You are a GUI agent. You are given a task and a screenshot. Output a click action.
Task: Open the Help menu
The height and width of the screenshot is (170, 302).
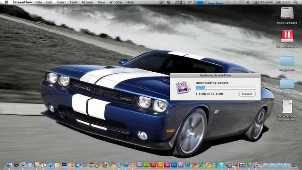pos(130,2)
